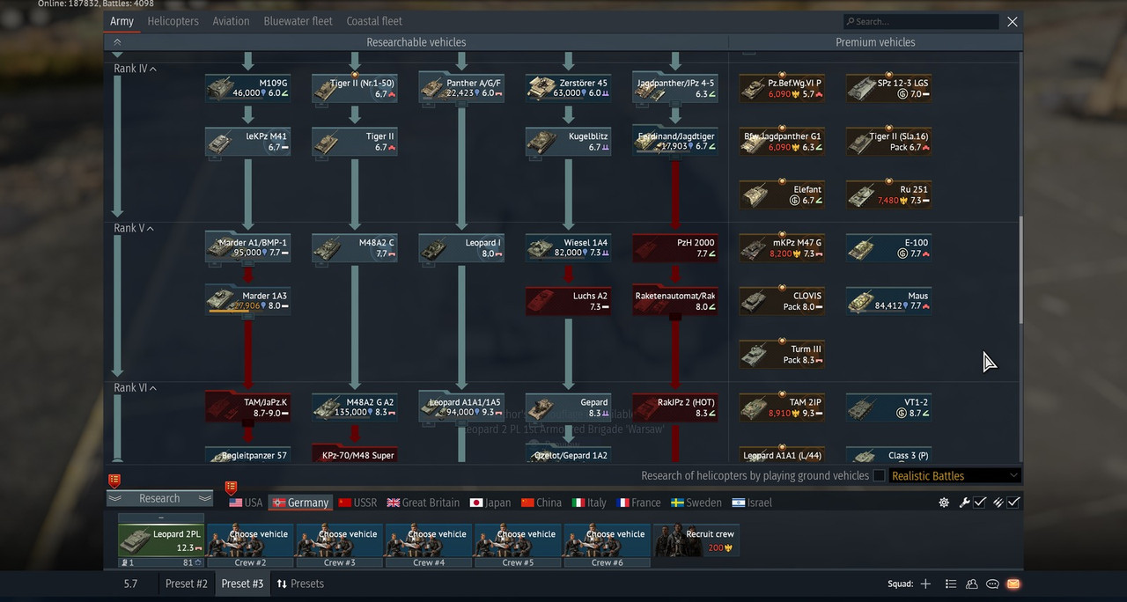Collapse the Rank IV section
This screenshot has height=602, width=1127.
135,69
